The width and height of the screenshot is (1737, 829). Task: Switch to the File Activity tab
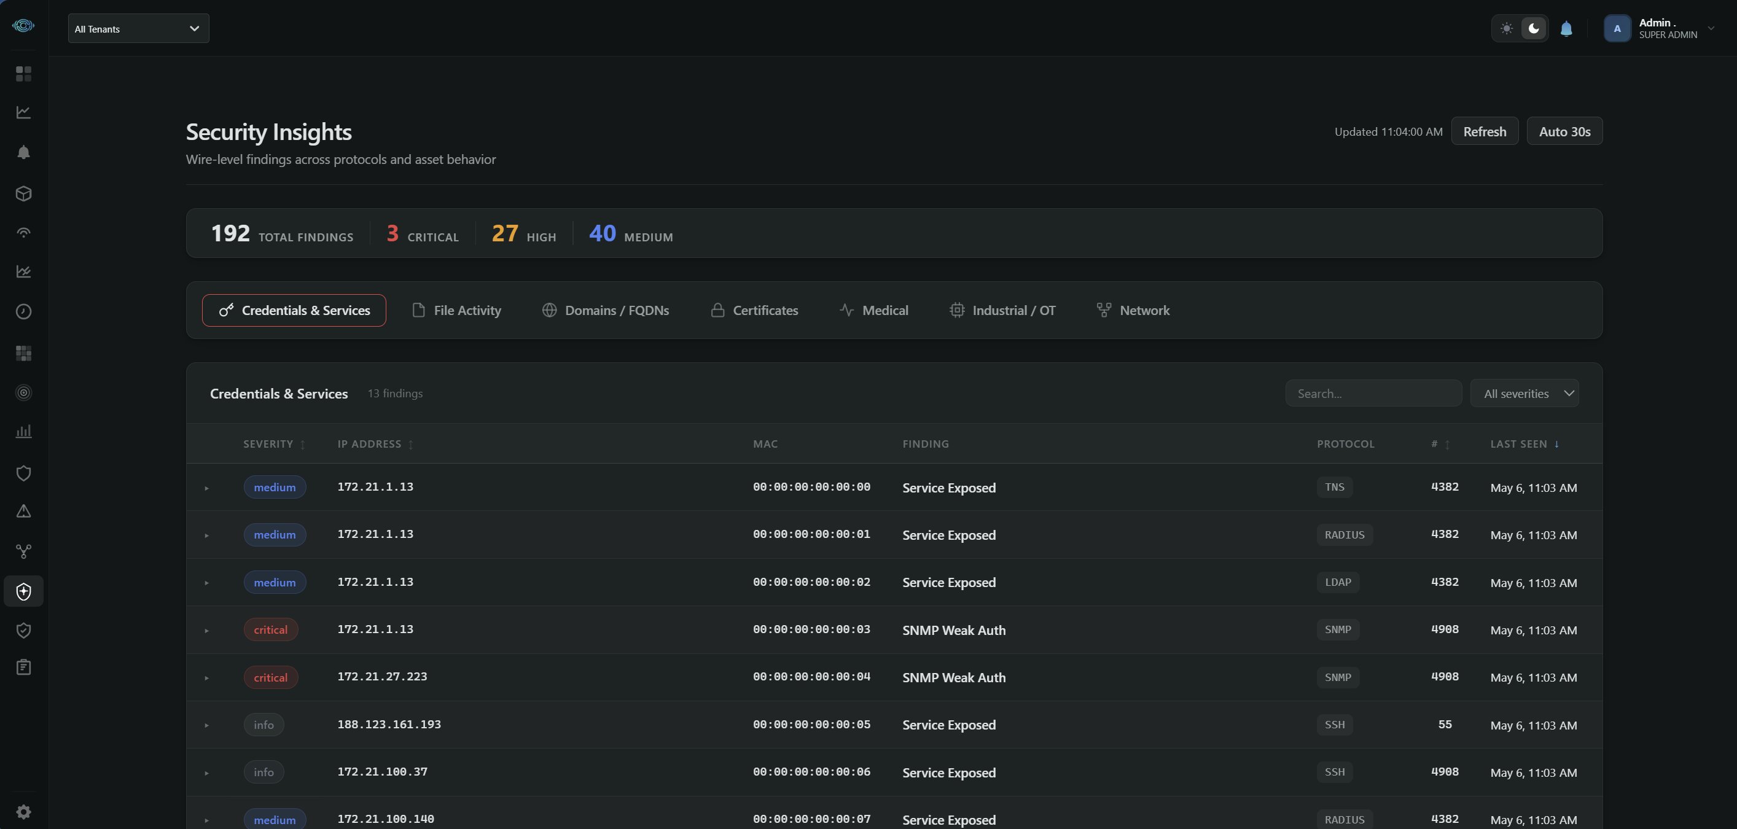point(456,311)
